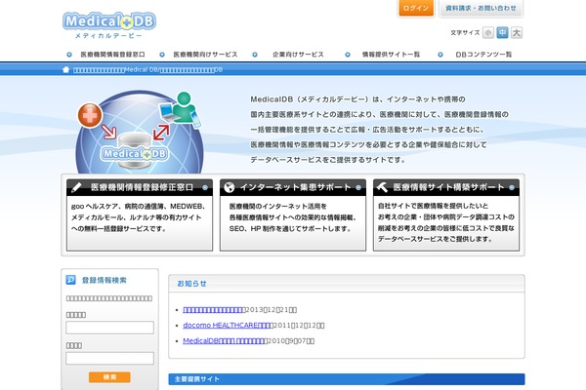Click the globe Medical DB hero illustration

[140, 132]
